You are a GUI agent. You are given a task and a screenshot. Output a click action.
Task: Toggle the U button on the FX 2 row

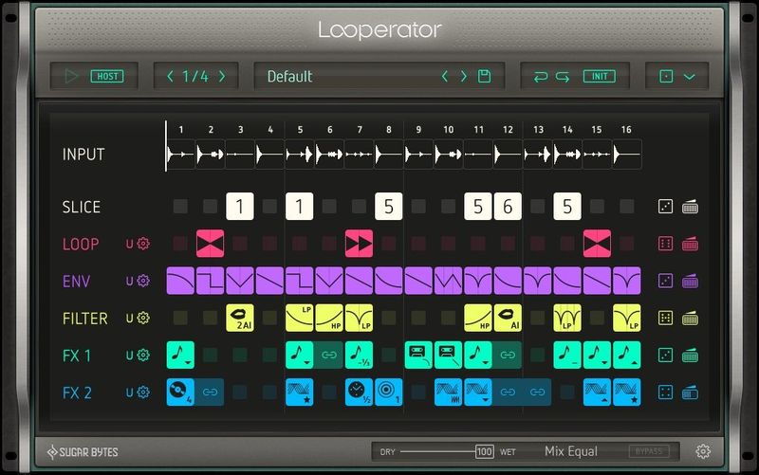129,393
